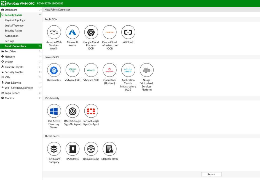
Task: Select the Google Cloud Platform connector
Action: pos(91,32)
